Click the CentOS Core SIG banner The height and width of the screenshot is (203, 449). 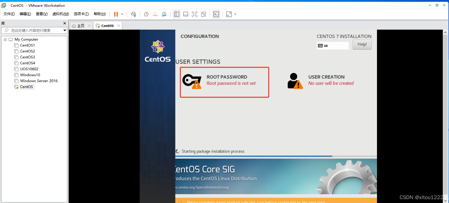pos(276,176)
